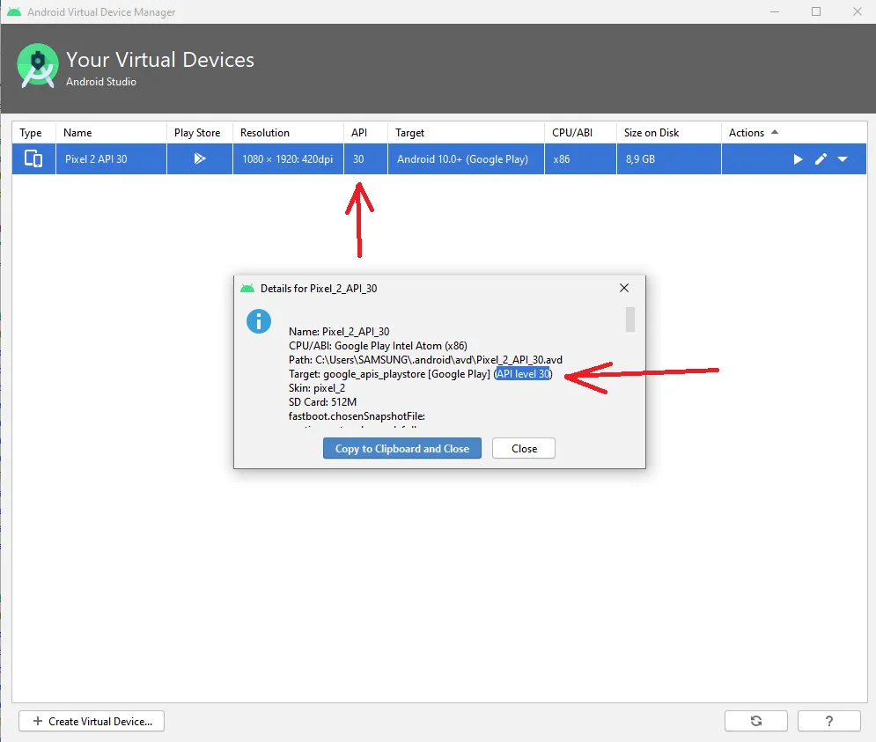Image resolution: width=876 pixels, height=742 pixels.
Task: Minimize the Android Virtual Device Manager window
Action: click(x=775, y=11)
